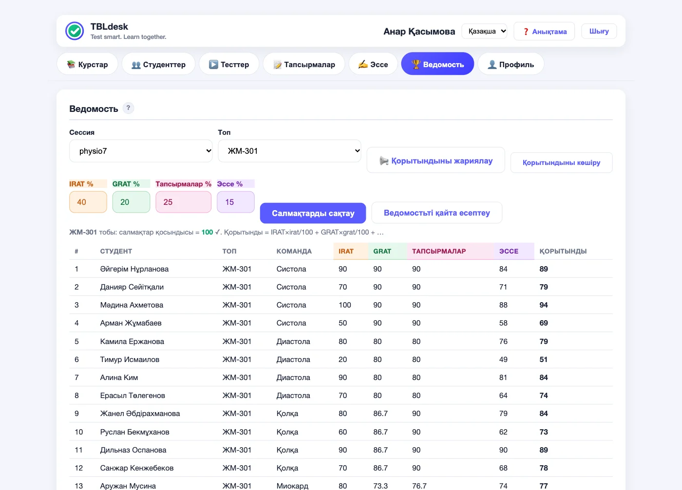Go to the Тесттер tab

pyautogui.click(x=229, y=64)
